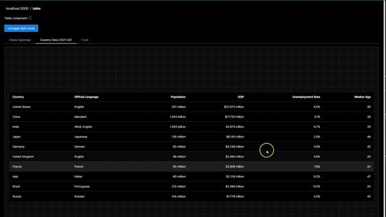The width and height of the screenshot is (386, 217).
Task: Select the Country Data (2021 Q3) tab
Action: pyautogui.click(x=56, y=40)
